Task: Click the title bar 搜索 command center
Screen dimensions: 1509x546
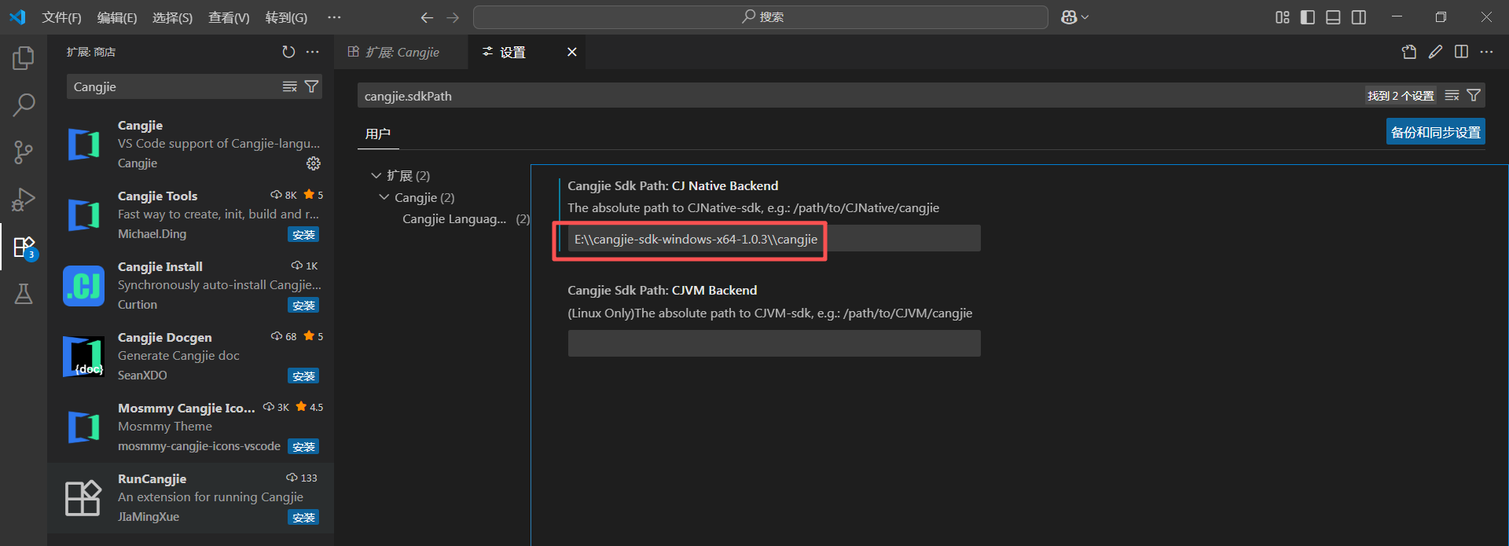Action: (x=761, y=17)
